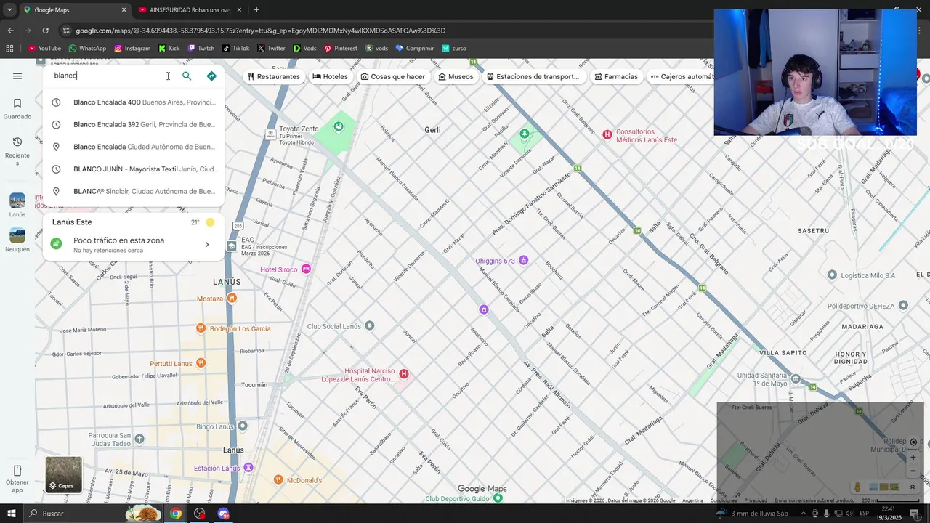930x523 pixels.
Task: Click the Estación Lanús station pin
Action: 248,468
